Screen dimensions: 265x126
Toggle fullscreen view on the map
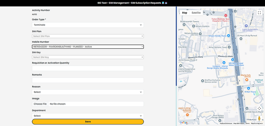259,13
